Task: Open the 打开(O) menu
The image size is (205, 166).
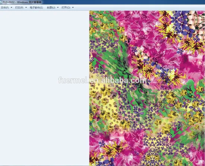Action: click(66, 7)
